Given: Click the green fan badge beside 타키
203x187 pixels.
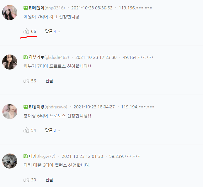Looking at the screenshot, I should click(x=25, y=156).
